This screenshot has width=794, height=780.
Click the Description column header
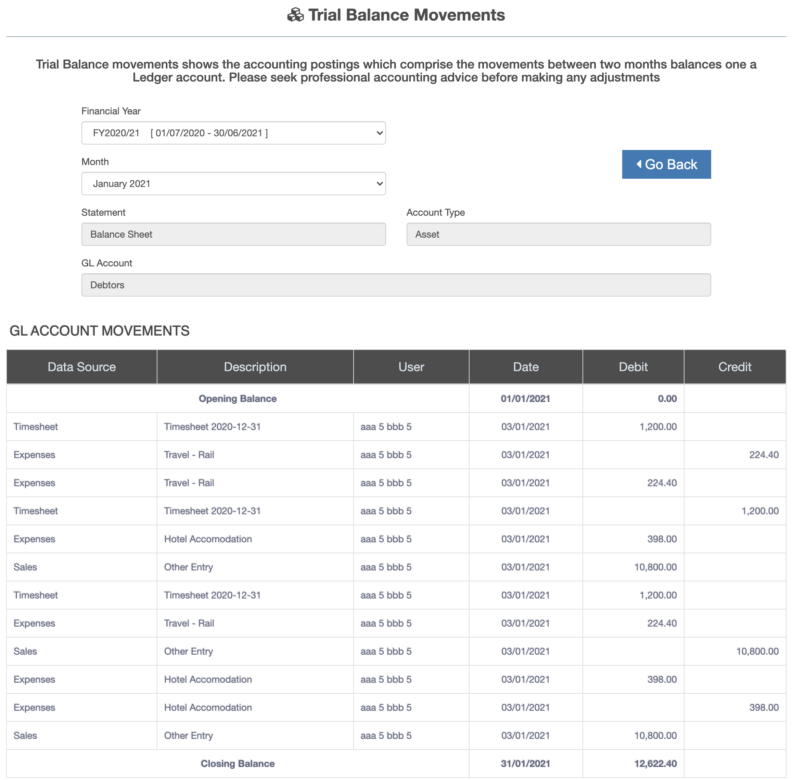(255, 367)
